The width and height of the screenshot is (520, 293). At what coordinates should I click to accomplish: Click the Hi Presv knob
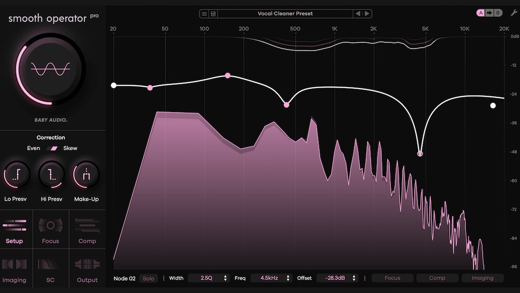[x=52, y=174]
